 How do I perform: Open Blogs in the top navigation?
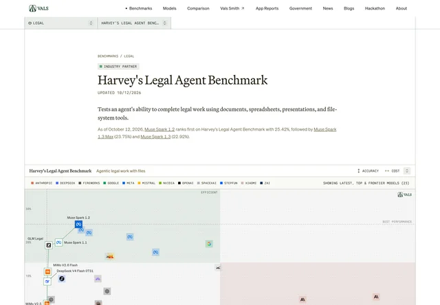[349, 8]
